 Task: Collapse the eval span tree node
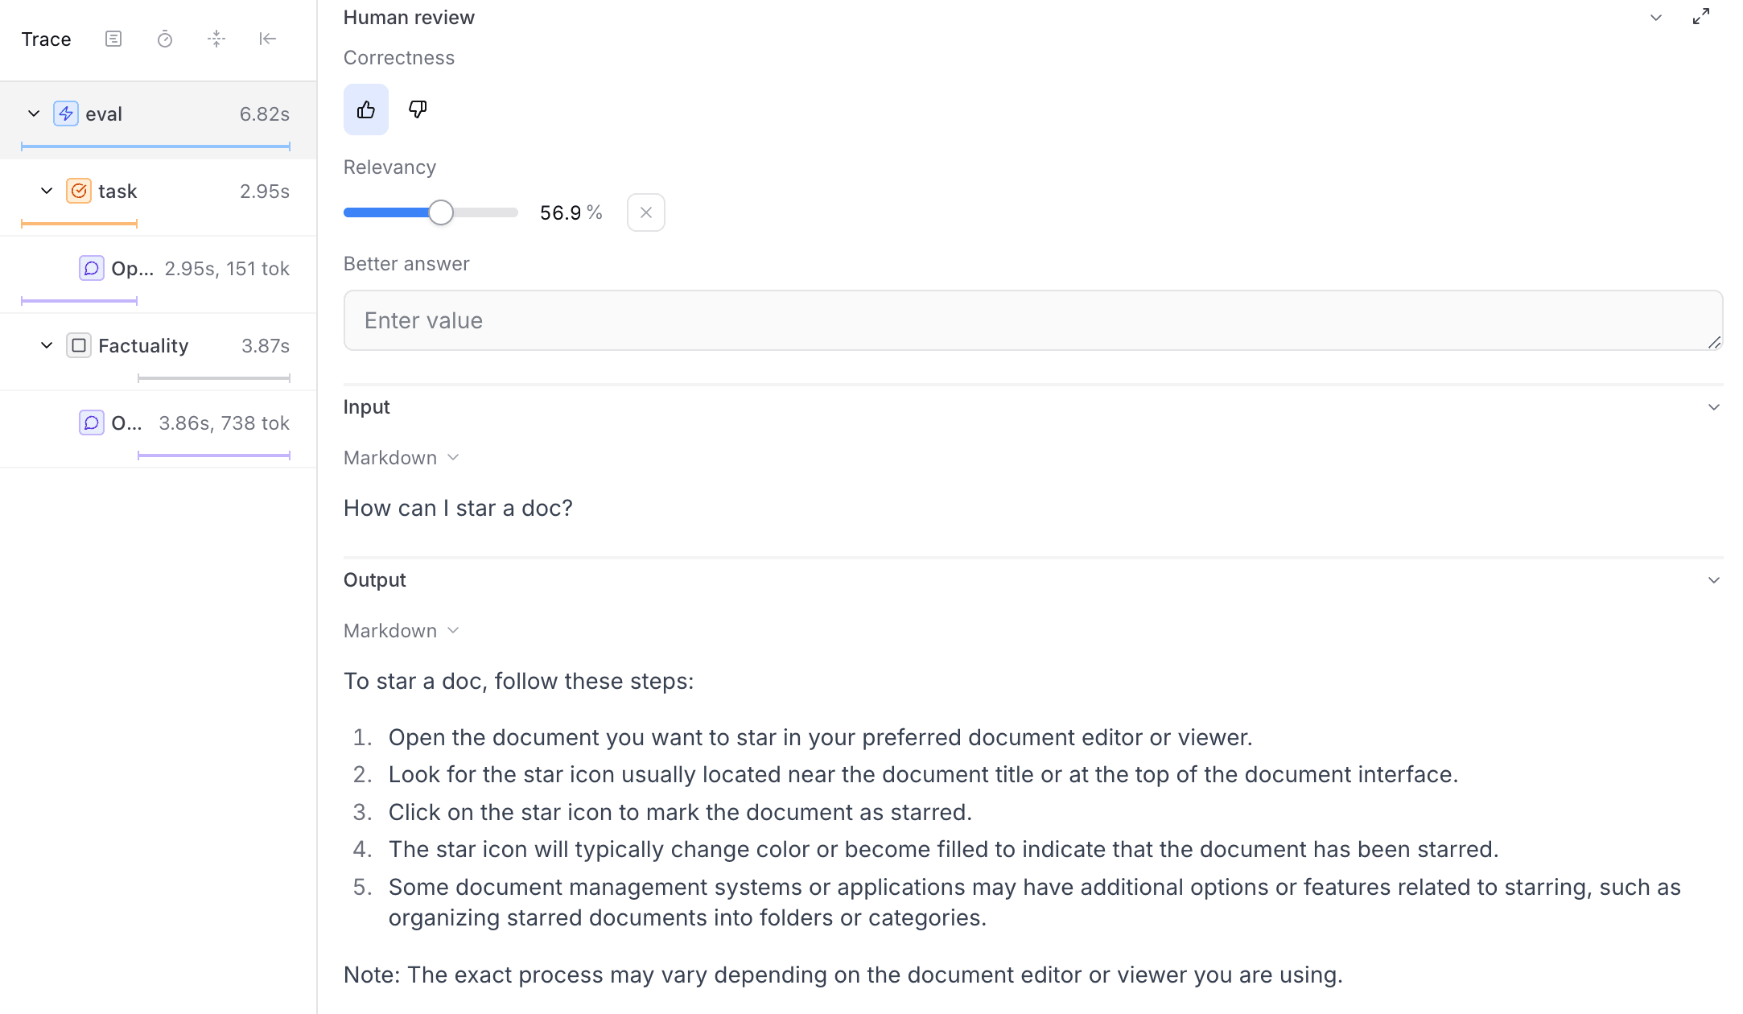34,113
